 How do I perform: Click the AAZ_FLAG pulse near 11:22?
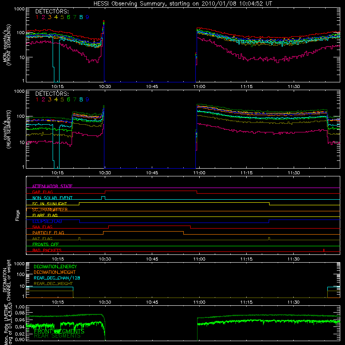(x=269, y=239)
